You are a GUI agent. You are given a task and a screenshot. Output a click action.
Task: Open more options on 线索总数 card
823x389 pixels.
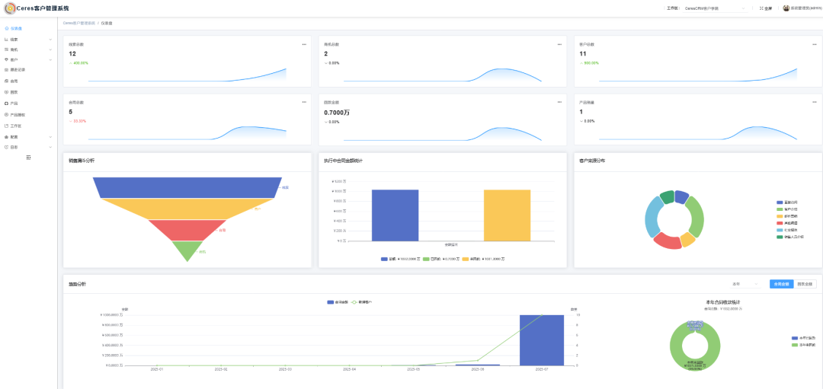pos(304,44)
